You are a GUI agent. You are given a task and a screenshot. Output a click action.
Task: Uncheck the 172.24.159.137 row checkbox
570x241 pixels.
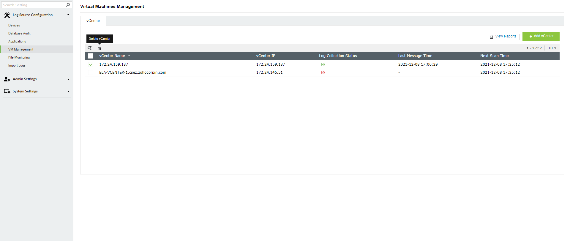(x=91, y=64)
